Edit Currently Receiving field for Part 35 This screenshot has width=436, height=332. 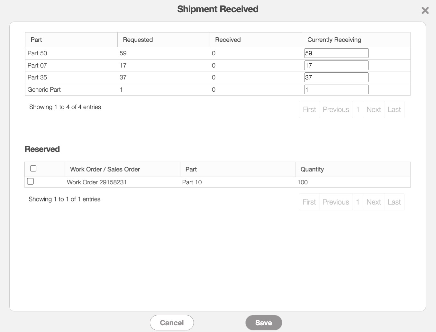click(x=336, y=78)
